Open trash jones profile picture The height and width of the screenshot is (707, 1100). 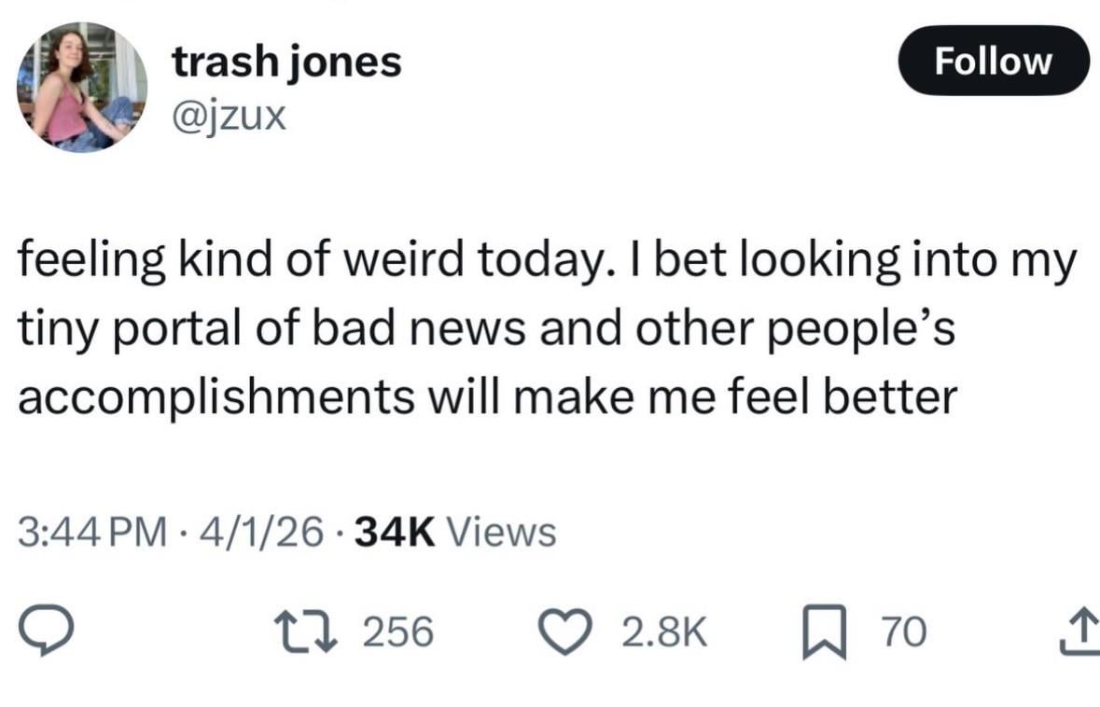[81, 87]
